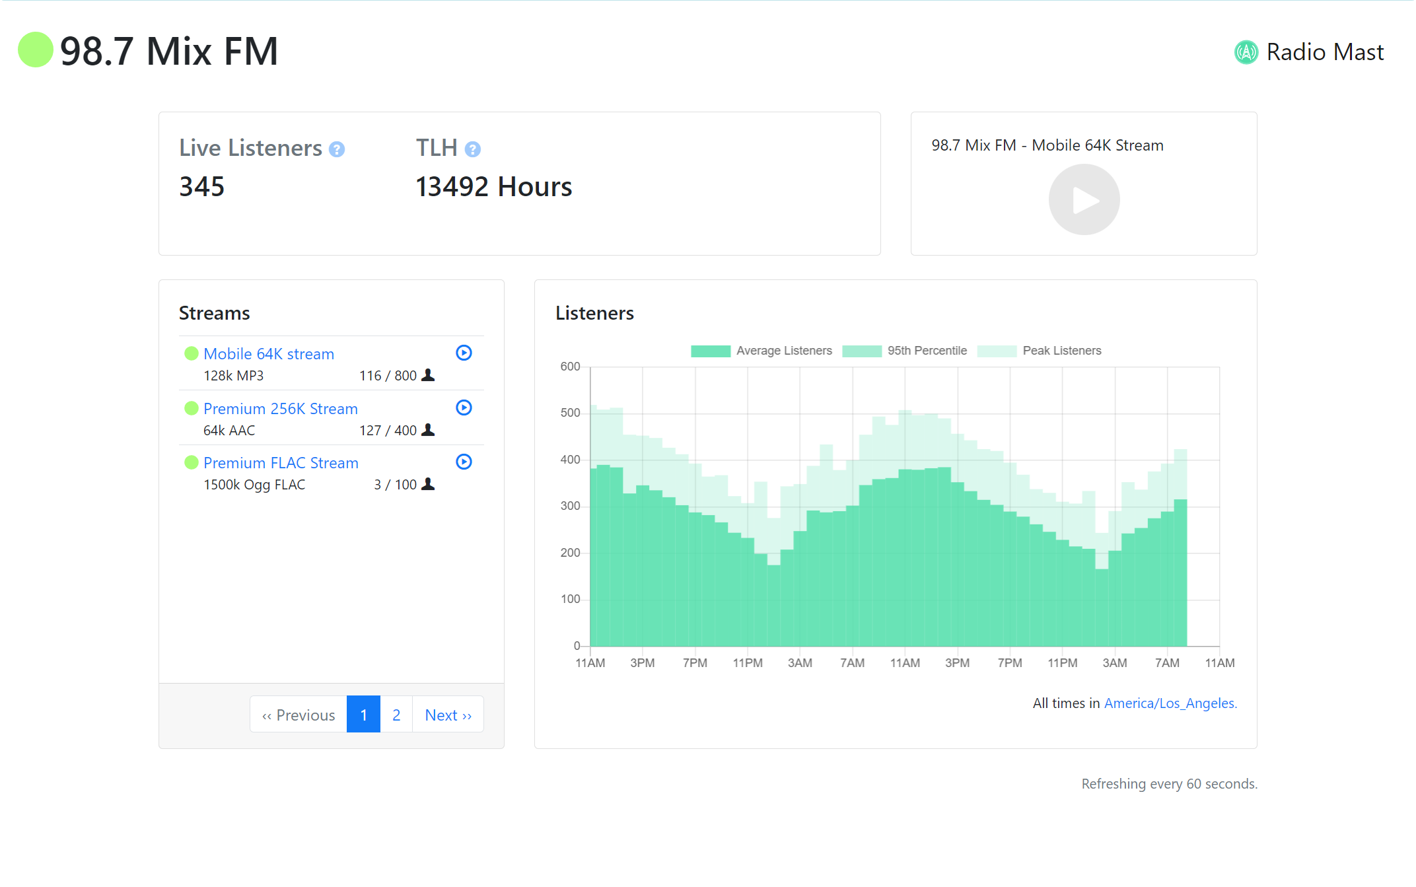This screenshot has width=1416, height=887.
Task: Play the Premium FLAC Stream row
Action: (x=464, y=462)
